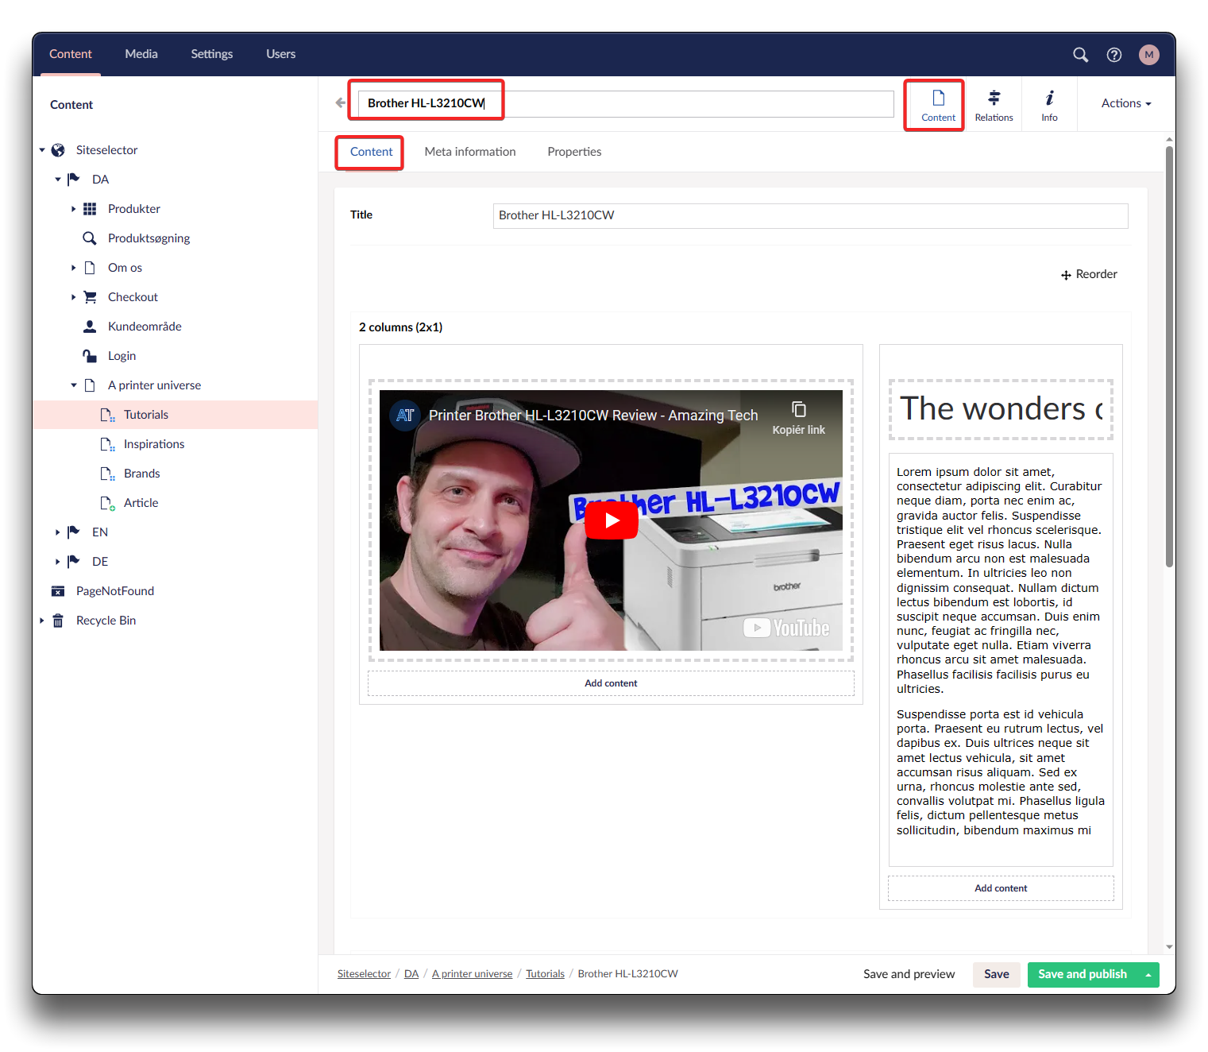Click the back arrow beside the name field
1208x1052 pixels.
pos(341,103)
